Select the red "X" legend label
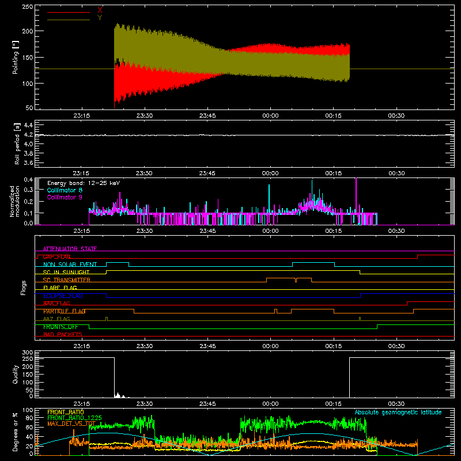461x461 pixels. (x=100, y=10)
